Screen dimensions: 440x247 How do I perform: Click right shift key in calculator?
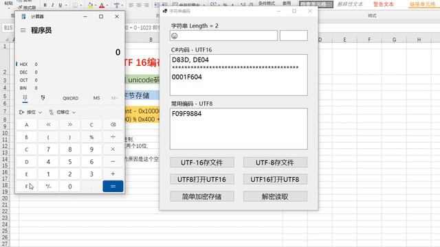(70, 125)
